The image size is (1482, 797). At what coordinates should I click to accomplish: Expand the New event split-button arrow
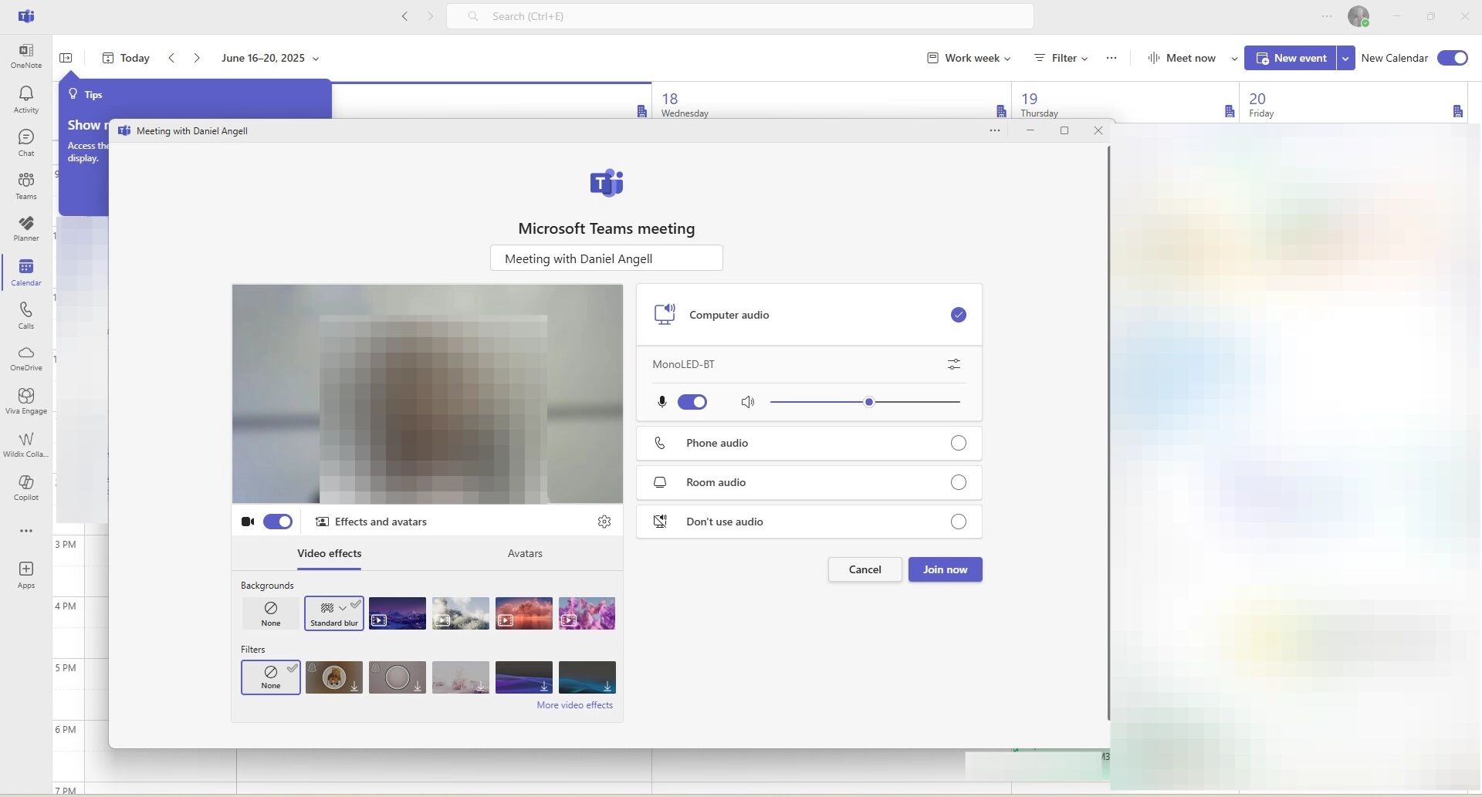click(1345, 58)
